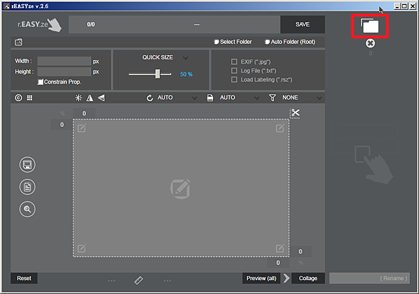Select the watermark copyright circle icon
419x294 pixels.
[18, 98]
